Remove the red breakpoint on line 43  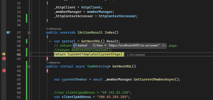click(x=4, y=59)
